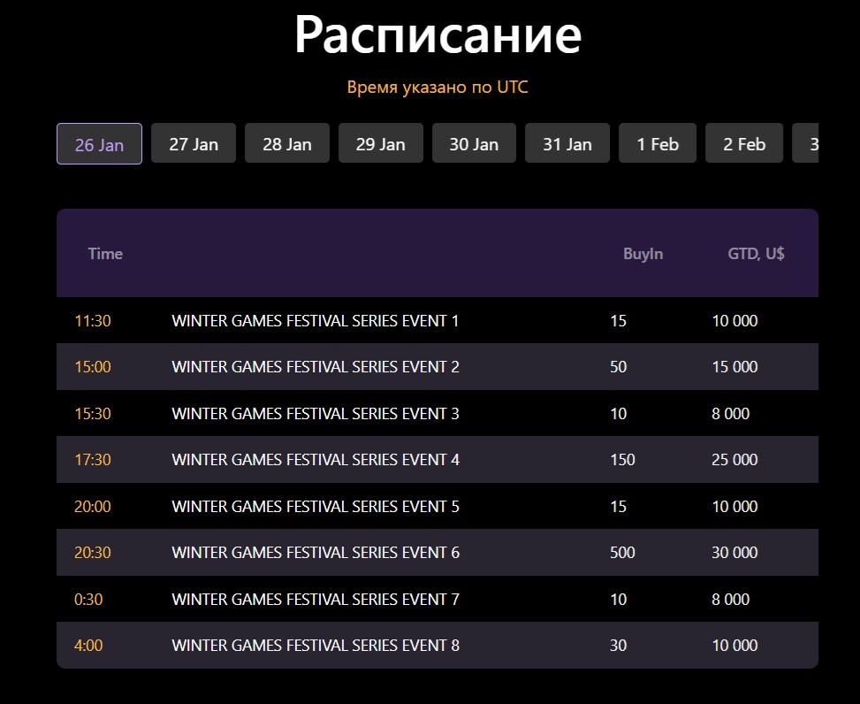
Task: Select Winter Games Festival Series Event 8
Action: click(x=316, y=646)
